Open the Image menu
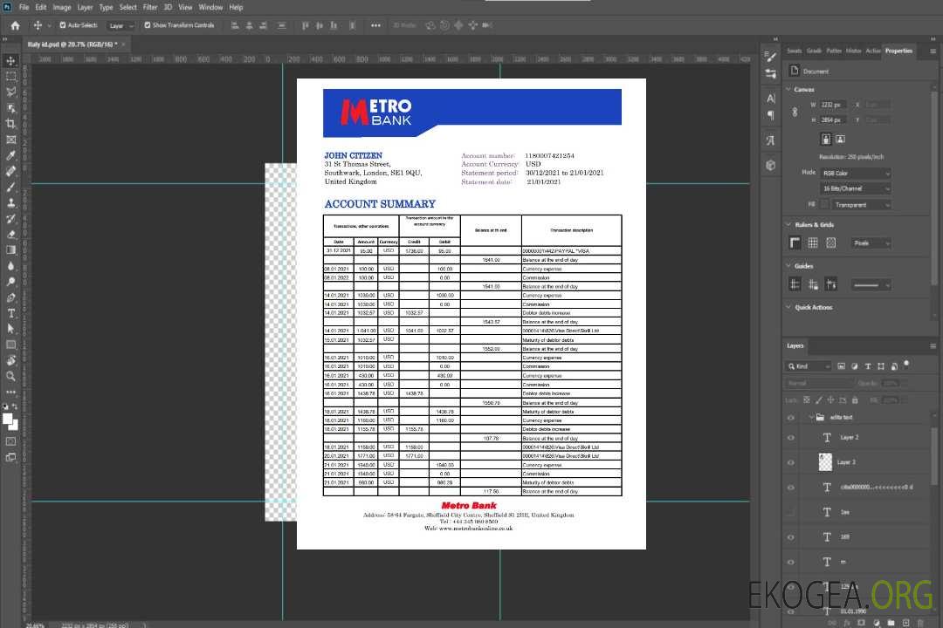 pos(62,7)
